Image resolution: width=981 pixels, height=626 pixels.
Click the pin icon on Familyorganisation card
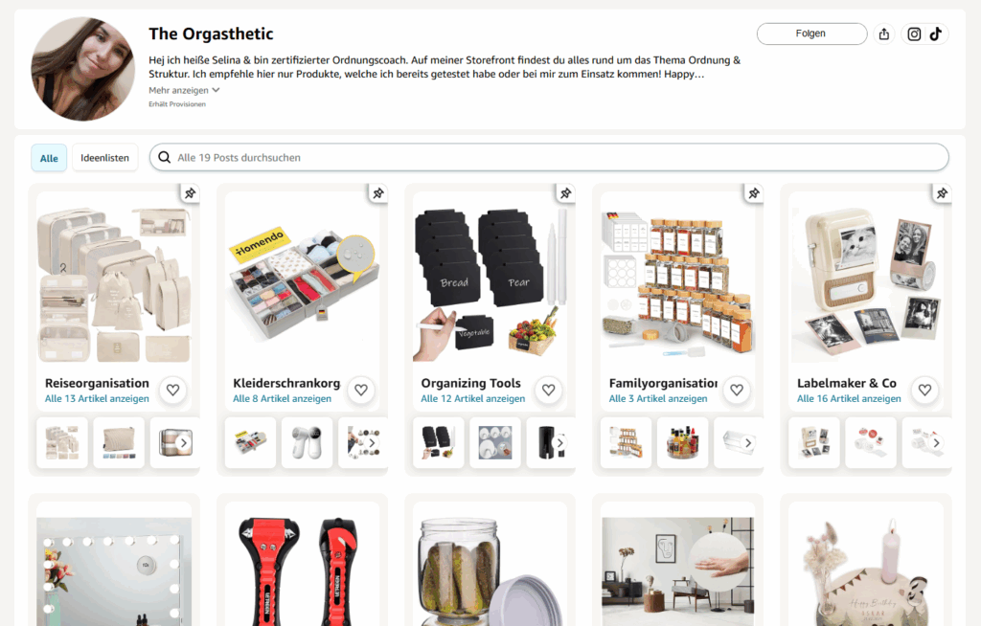pyautogui.click(x=754, y=193)
